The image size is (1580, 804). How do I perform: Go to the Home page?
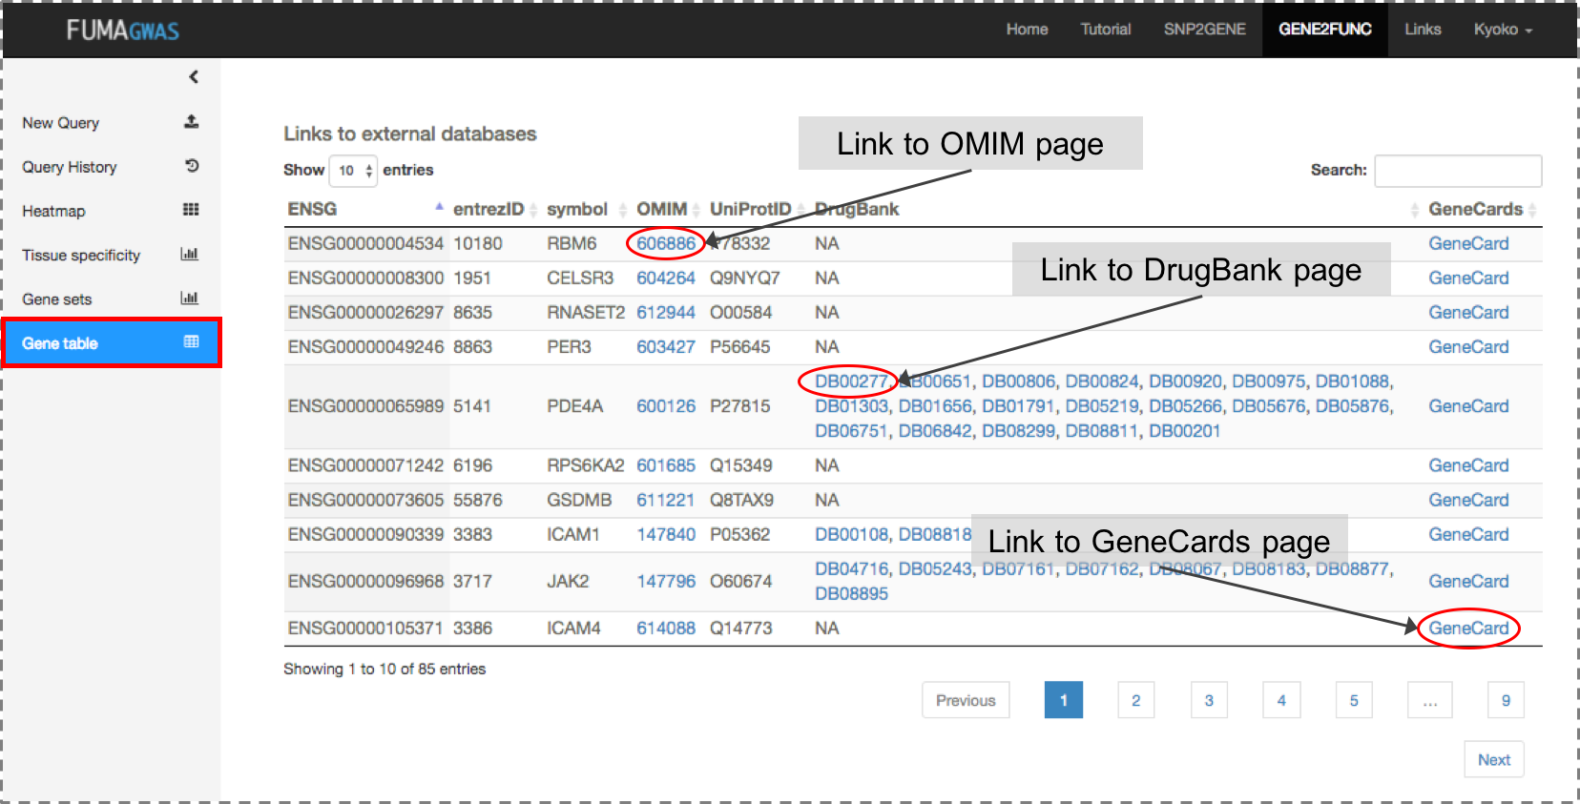pyautogui.click(x=1027, y=30)
